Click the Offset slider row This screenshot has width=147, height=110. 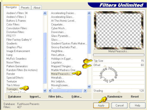click(x=119, y=65)
